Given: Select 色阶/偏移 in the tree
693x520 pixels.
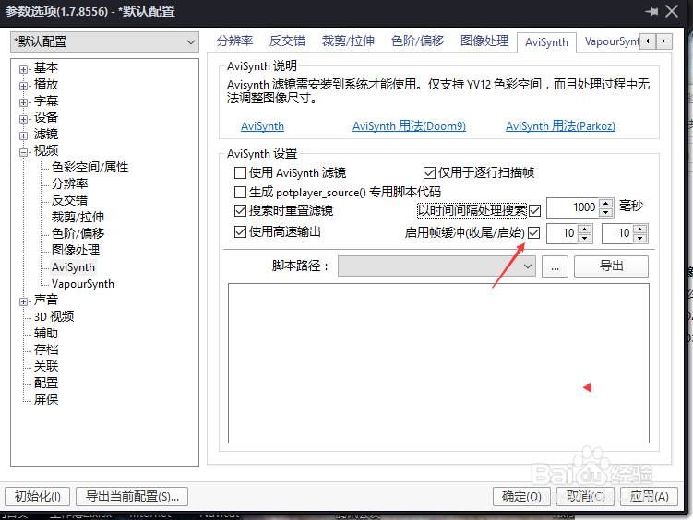Looking at the screenshot, I should click(78, 233).
